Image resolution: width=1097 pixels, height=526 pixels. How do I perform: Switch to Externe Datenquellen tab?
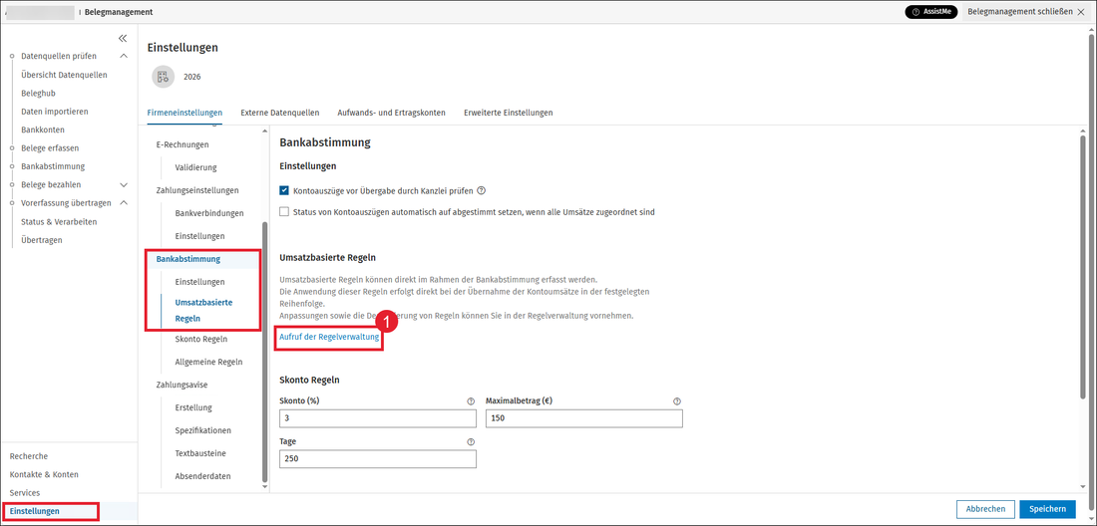click(280, 113)
